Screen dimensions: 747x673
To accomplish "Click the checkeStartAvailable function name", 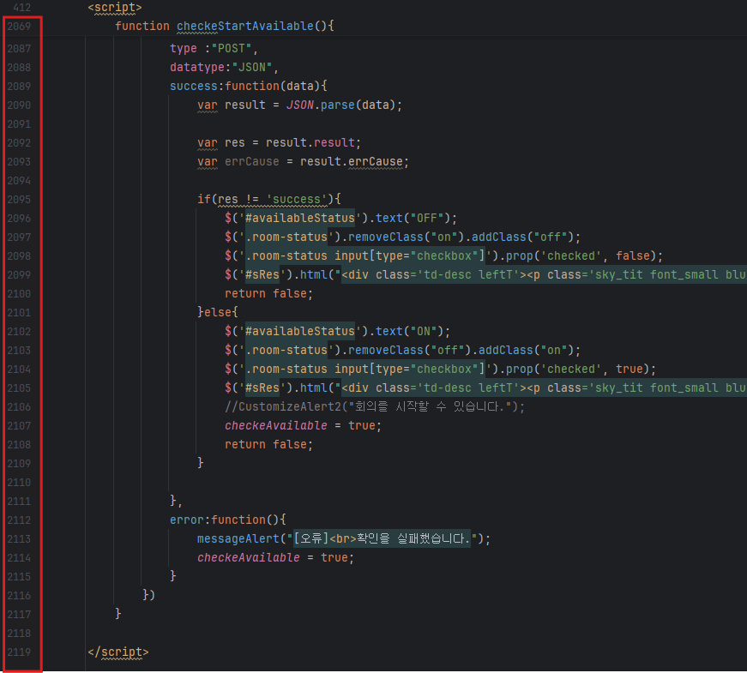I will coord(245,27).
